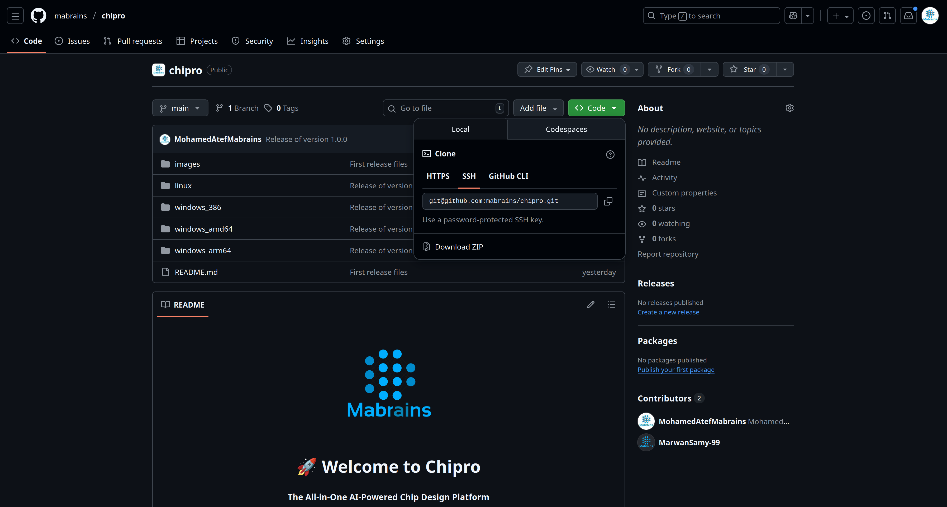The width and height of the screenshot is (947, 507).
Task: Click Publish your first package link
Action: [676, 370]
